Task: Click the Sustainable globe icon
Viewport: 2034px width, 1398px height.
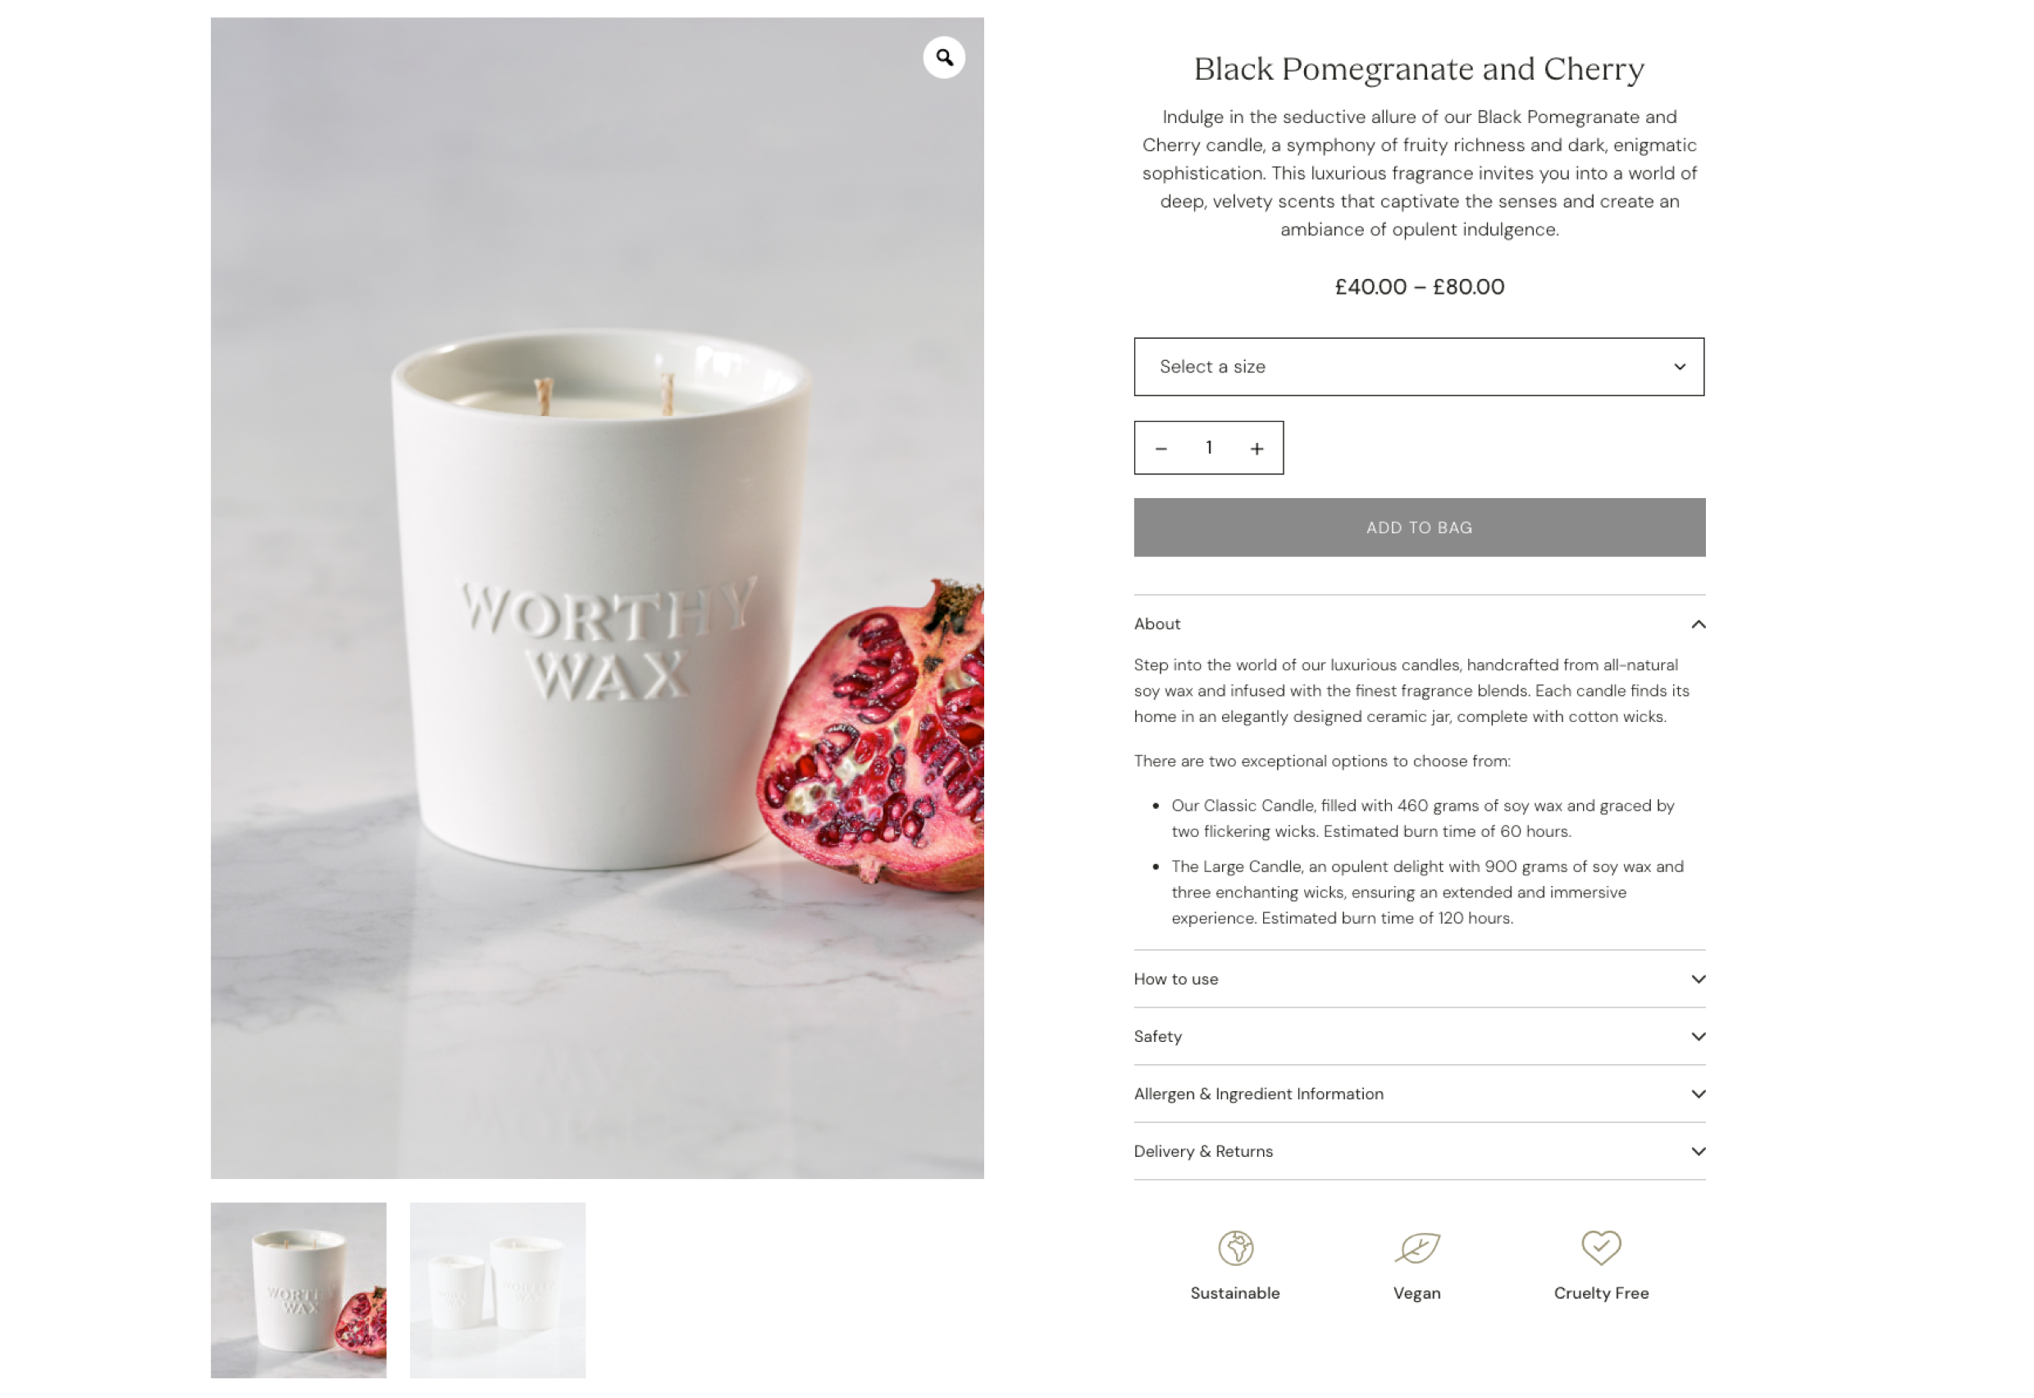Action: coord(1235,1248)
